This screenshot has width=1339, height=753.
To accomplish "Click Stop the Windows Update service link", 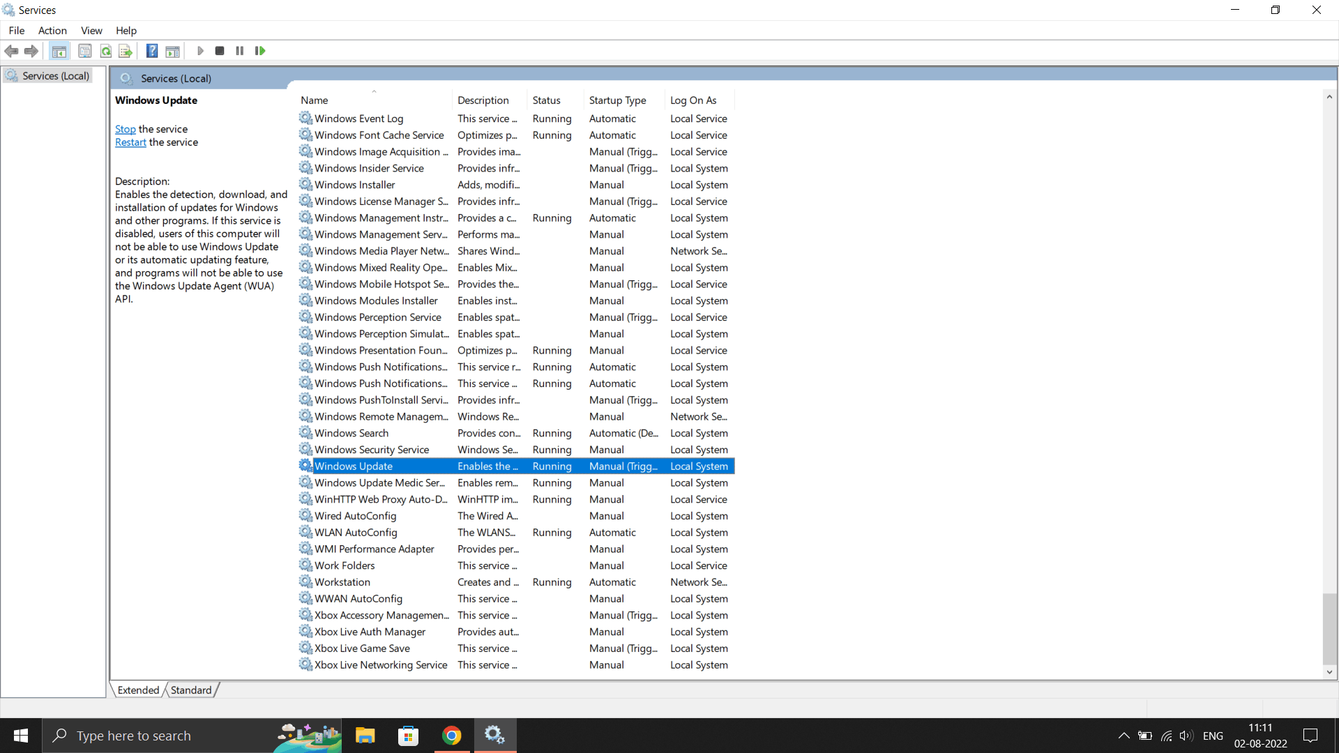I will pos(125,128).
